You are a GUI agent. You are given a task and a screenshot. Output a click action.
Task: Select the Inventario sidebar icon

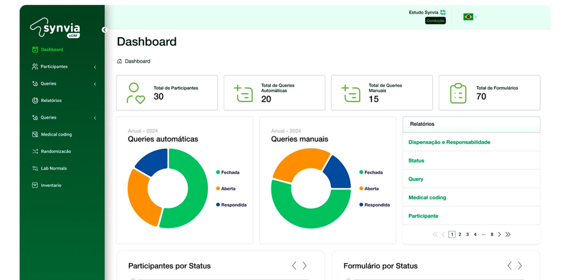pyautogui.click(x=34, y=185)
